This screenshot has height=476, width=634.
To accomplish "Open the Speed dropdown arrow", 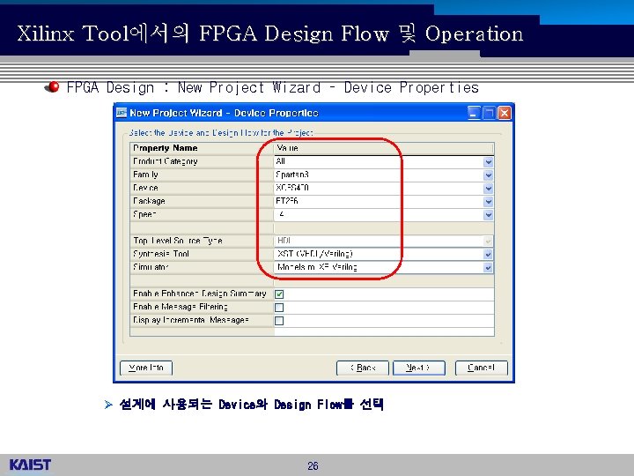I will 488,215.
